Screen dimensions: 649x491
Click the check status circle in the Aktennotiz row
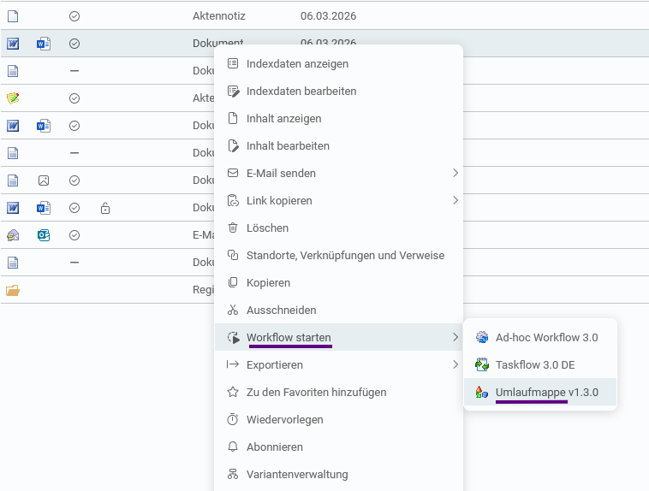(74, 16)
